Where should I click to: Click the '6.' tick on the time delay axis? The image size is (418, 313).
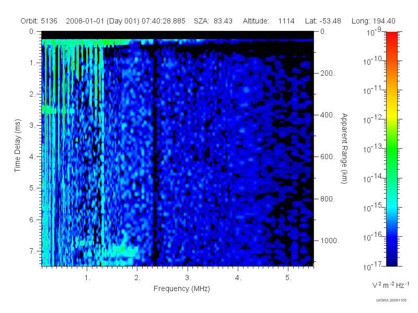coord(32,220)
